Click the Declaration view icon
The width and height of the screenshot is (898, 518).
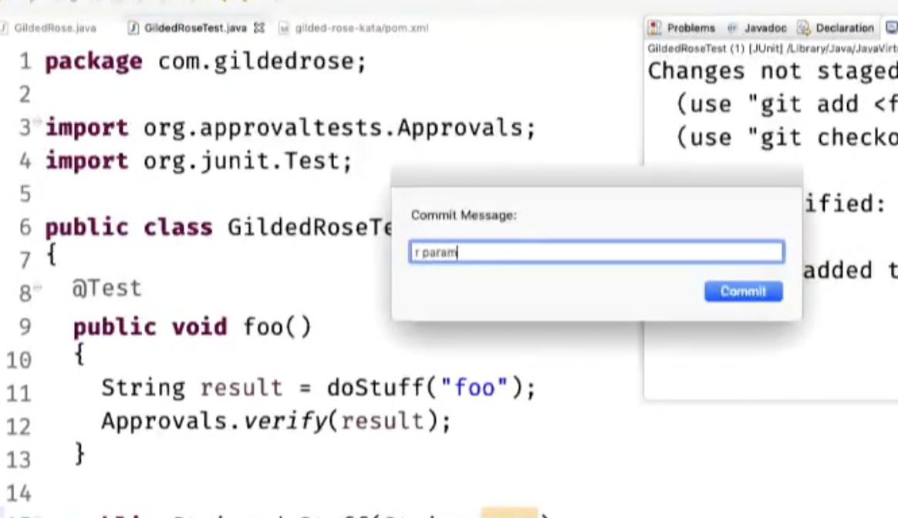point(804,28)
